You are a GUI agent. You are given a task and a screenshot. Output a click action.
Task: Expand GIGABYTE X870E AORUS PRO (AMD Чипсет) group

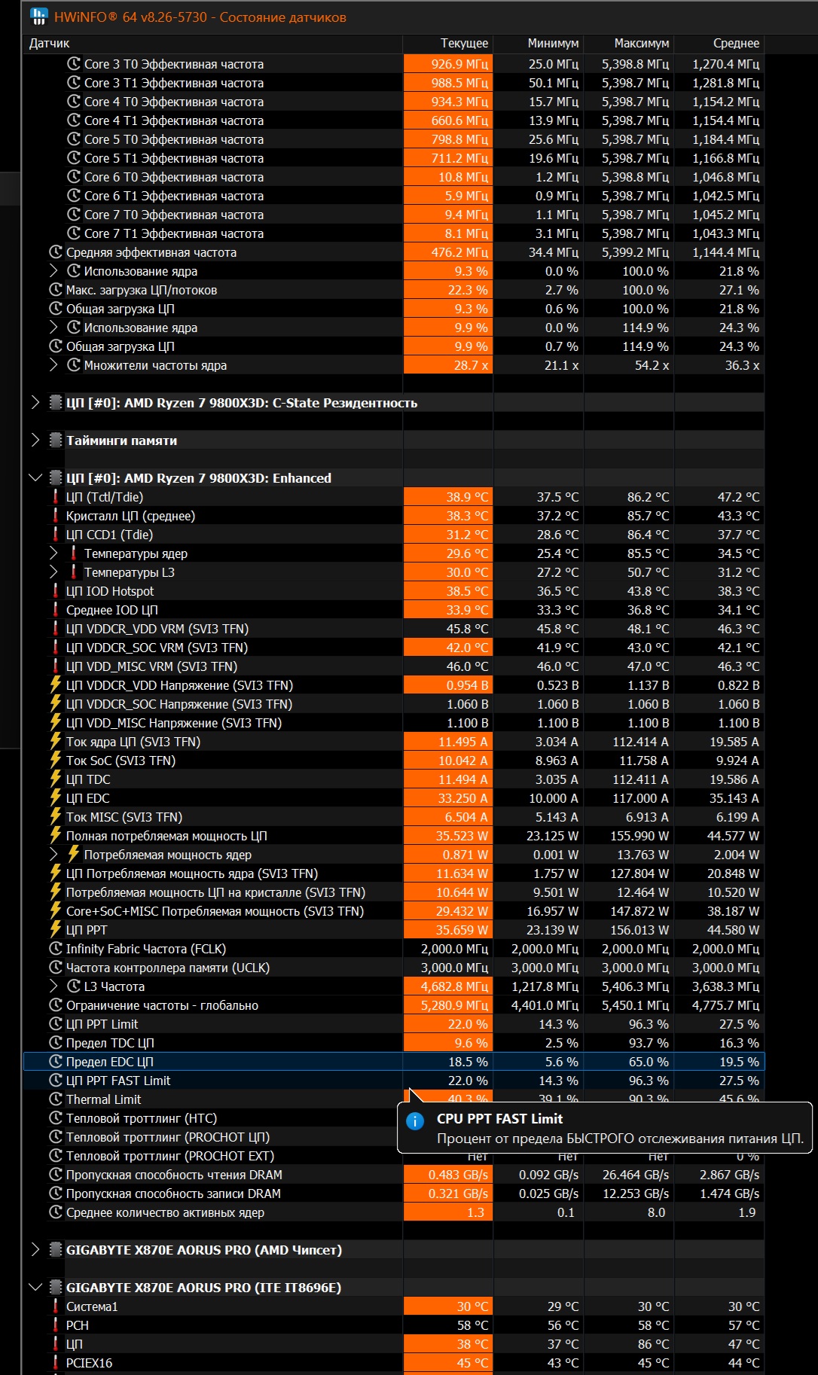click(x=35, y=1250)
